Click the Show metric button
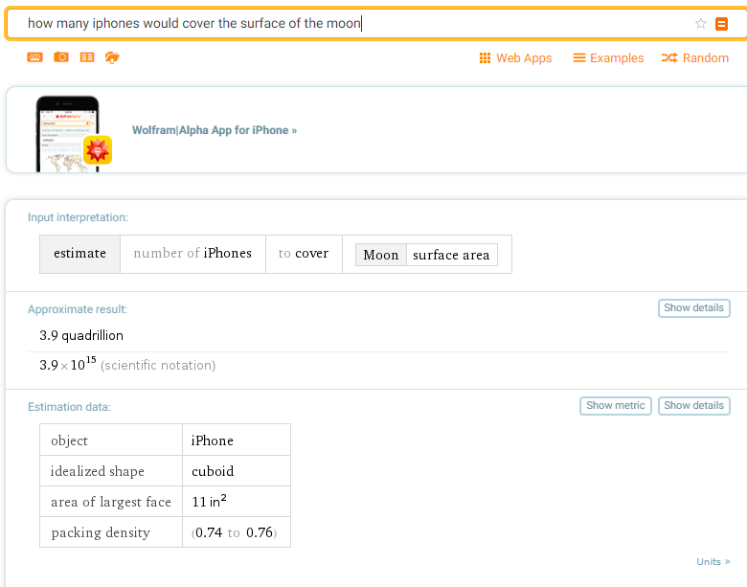The width and height of the screenshot is (747, 587). point(615,405)
